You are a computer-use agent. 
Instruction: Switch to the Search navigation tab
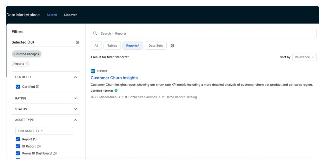(52, 15)
